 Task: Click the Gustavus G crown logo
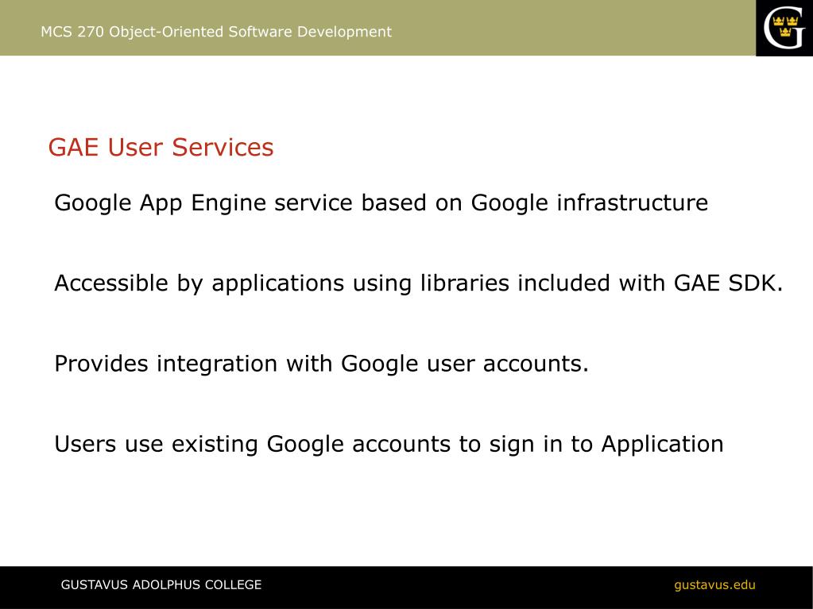point(784,28)
